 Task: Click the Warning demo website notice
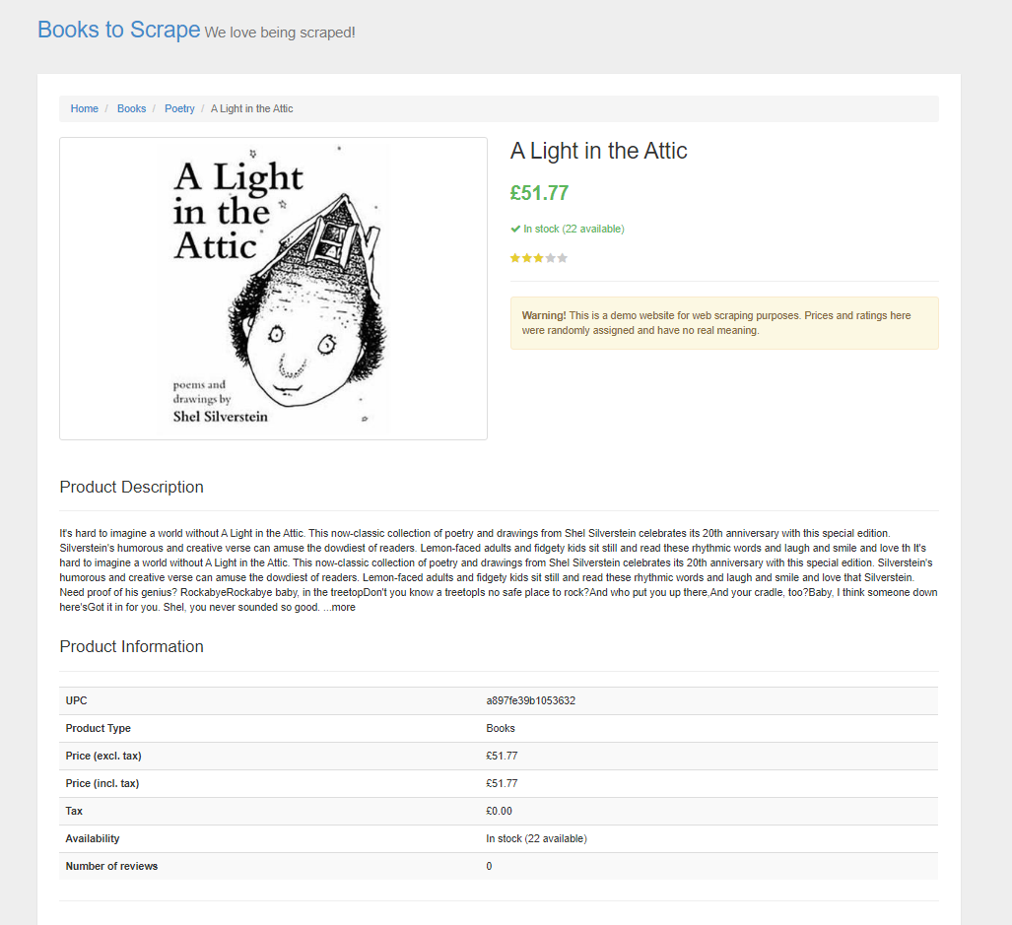pos(723,323)
